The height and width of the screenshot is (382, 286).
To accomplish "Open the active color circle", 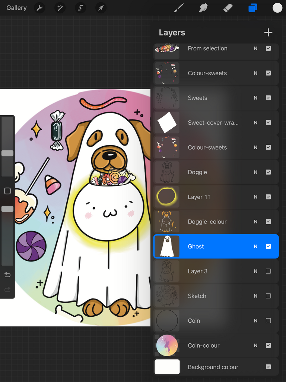I will click(x=277, y=8).
